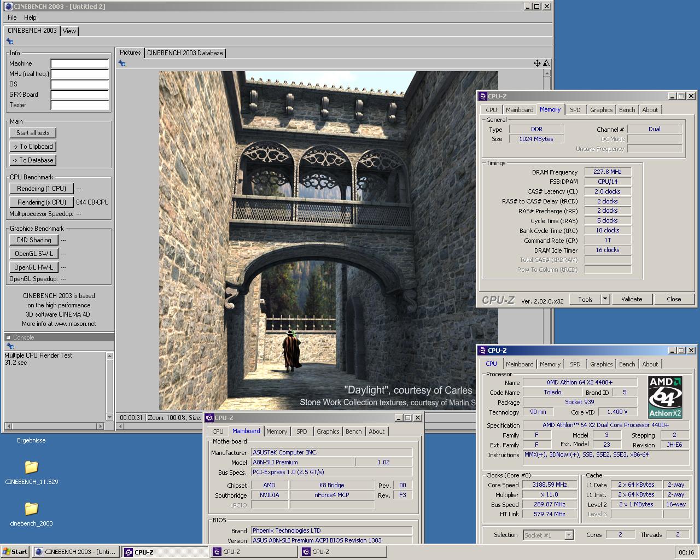Viewport: 700px width, 560px height.
Task: Switch to the CINEBENCH 2003 Database tab
Action: coord(185,53)
